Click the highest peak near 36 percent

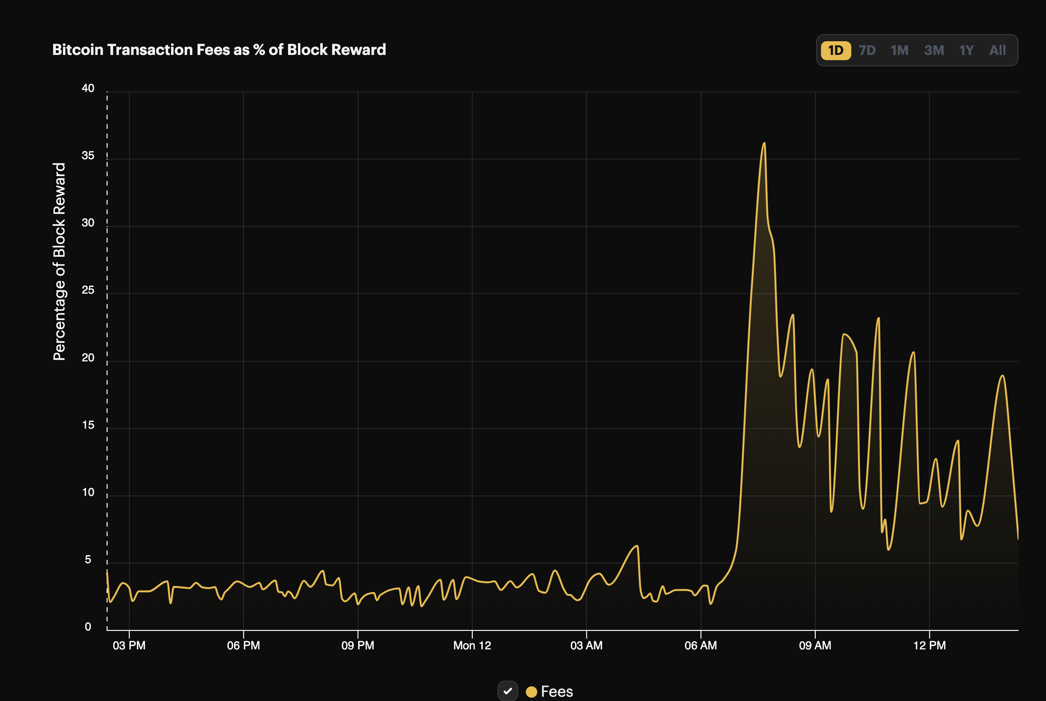(764, 144)
